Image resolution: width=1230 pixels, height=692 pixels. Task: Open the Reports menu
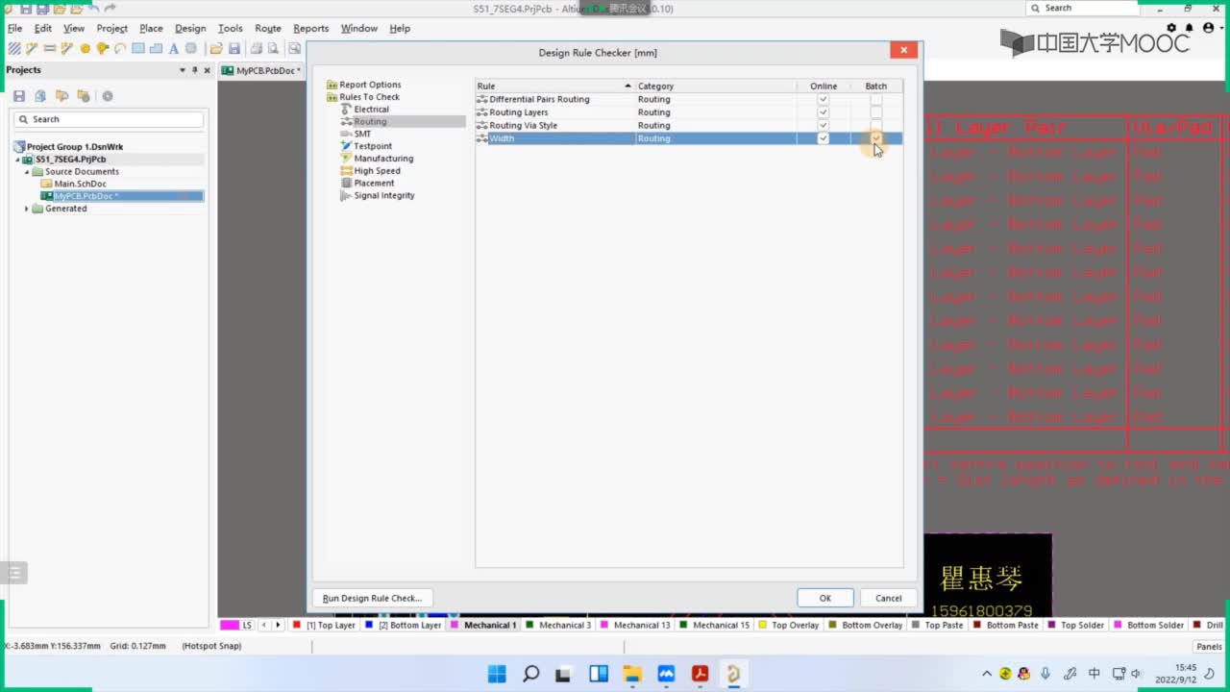(x=310, y=28)
